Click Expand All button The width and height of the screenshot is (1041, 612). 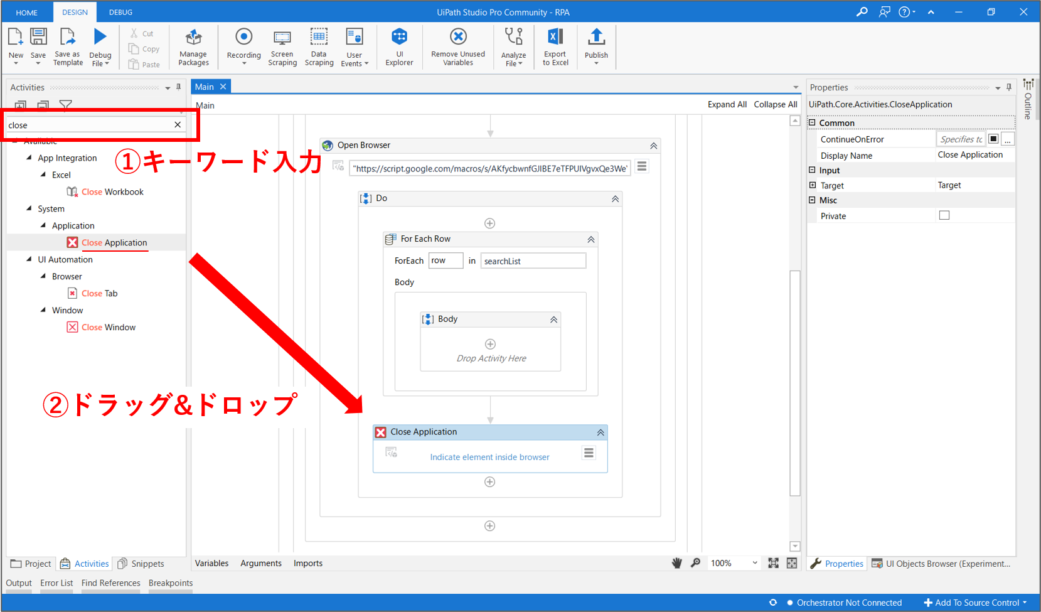point(727,104)
